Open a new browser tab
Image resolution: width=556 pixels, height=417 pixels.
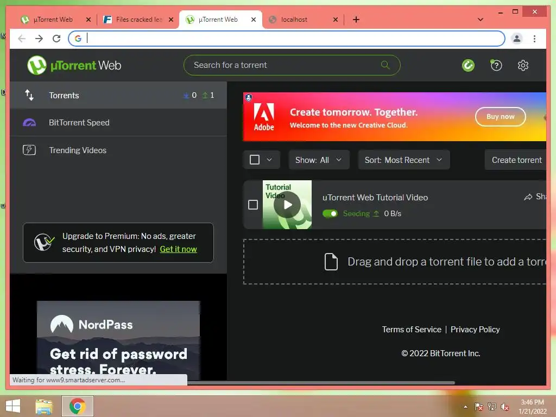(356, 20)
